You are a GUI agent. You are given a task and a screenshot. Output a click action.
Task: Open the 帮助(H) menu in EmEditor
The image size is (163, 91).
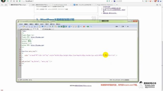click(x=58, y=24)
